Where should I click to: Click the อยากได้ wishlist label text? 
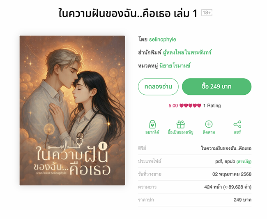tap(152, 132)
